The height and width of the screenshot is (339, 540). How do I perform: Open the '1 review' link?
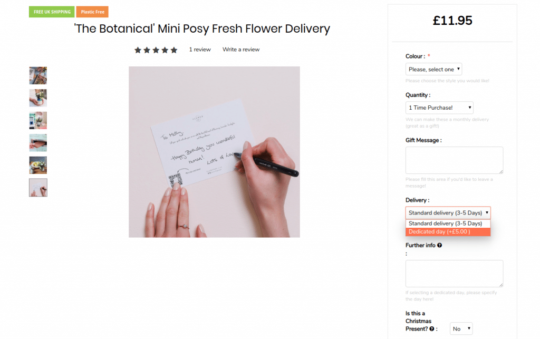point(200,50)
